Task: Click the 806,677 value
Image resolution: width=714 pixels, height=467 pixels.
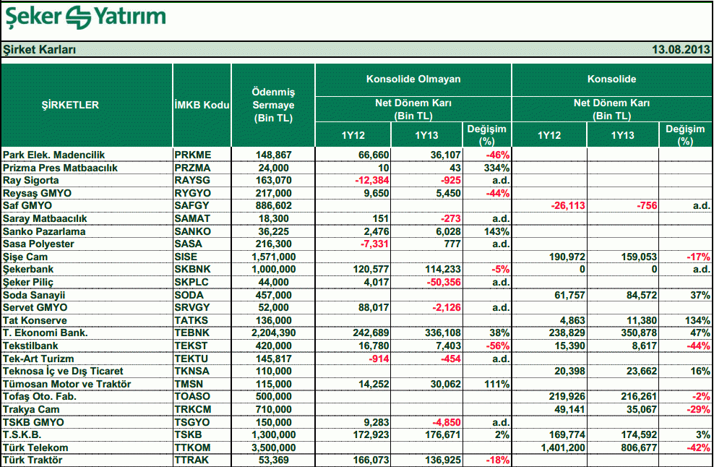Action: point(639,448)
